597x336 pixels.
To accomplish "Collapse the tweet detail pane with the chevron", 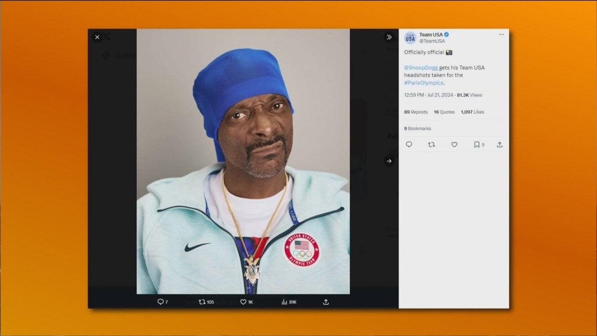I will 389,37.
